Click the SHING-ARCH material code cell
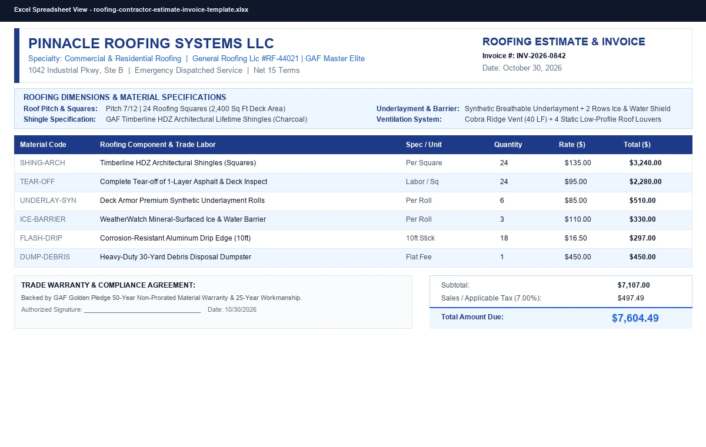The width and height of the screenshot is (706, 447). [42, 163]
